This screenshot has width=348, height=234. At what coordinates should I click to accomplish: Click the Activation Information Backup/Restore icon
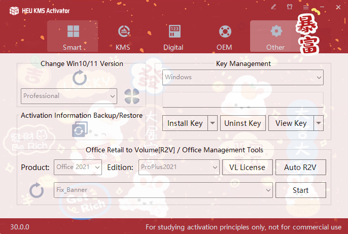click(80, 129)
